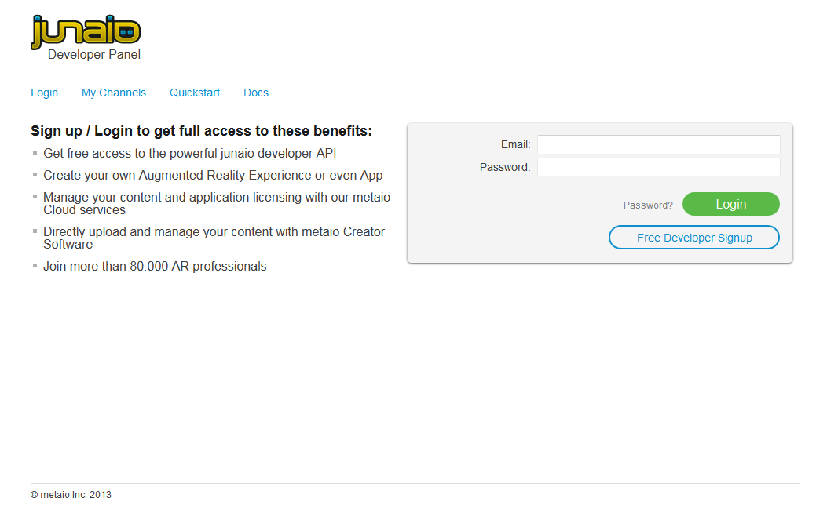Select the Developer Panel subtitle text
The height and width of the screenshot is (520, 816).
coord(94,55)
